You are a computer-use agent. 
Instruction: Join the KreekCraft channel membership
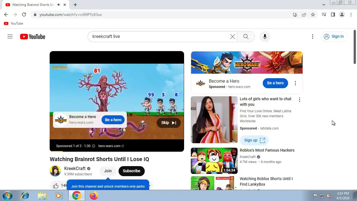108,171
